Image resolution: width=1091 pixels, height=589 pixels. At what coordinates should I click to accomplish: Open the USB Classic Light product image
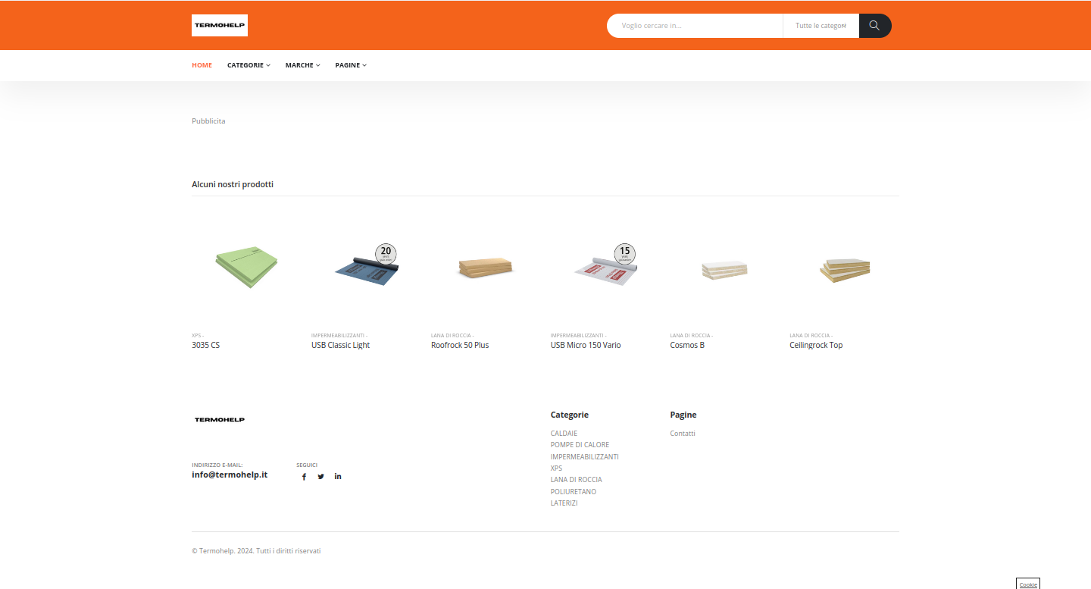[x=367, y=265]
